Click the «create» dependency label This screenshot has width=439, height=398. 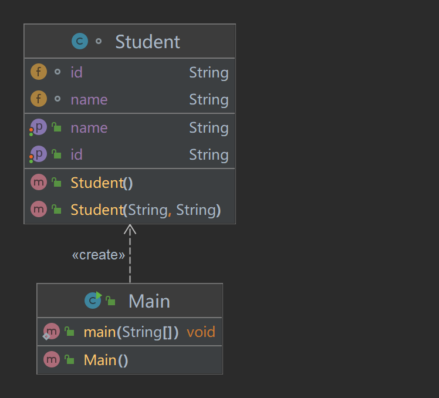click(x=99, y=255)
